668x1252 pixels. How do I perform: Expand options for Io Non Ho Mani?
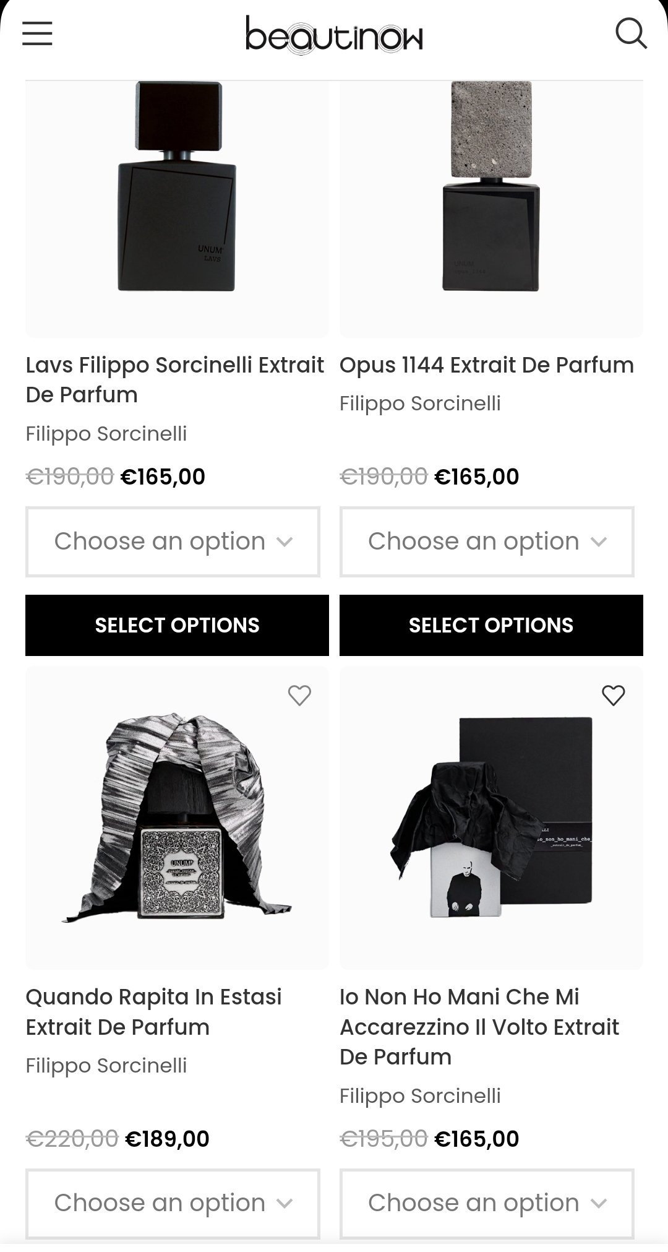point(487,1203)
